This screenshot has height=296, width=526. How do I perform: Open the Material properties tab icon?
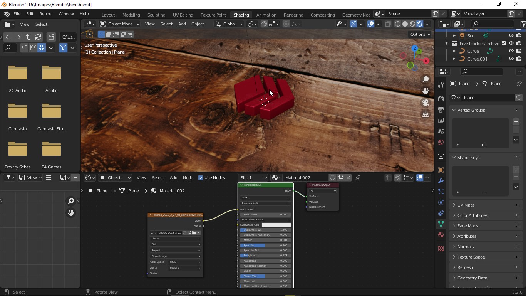click(441, 235)
